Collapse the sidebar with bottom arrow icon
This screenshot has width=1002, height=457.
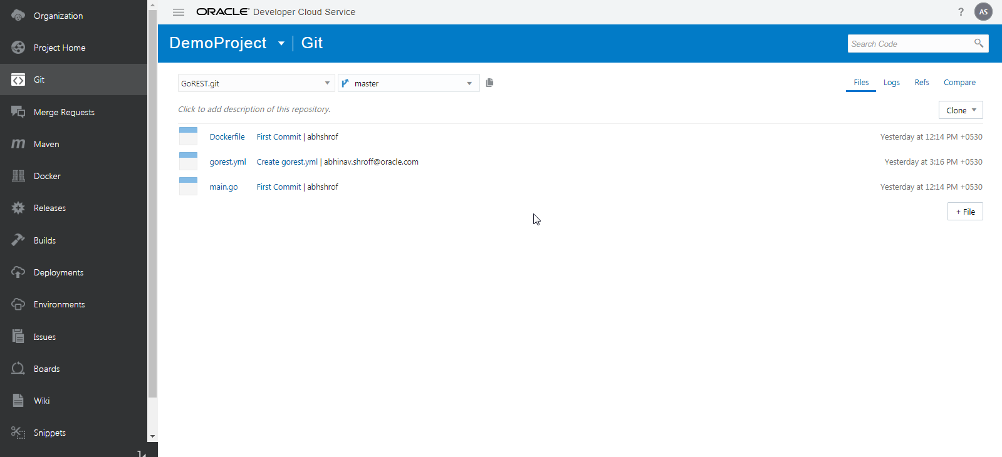coord(142,453)
